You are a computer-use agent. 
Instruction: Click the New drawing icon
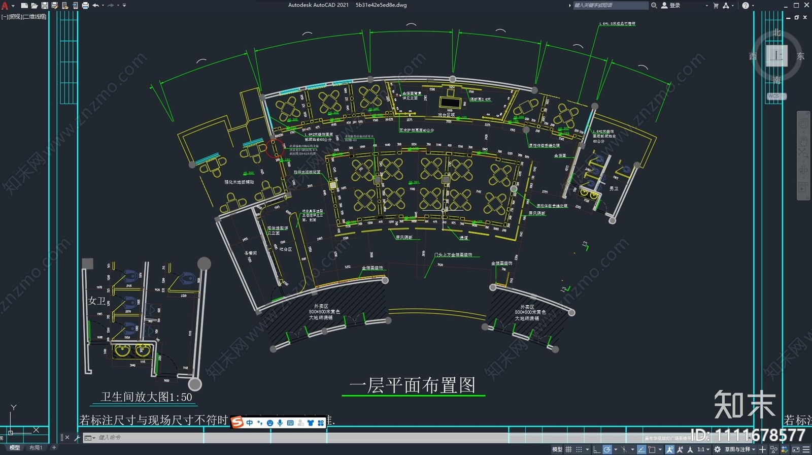24,6
